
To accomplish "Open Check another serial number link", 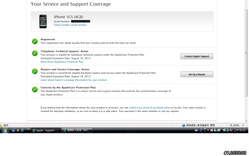I will [x=70, y=25].
